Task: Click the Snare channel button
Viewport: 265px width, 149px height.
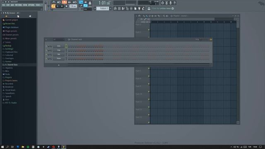Action: coord(59,58)
